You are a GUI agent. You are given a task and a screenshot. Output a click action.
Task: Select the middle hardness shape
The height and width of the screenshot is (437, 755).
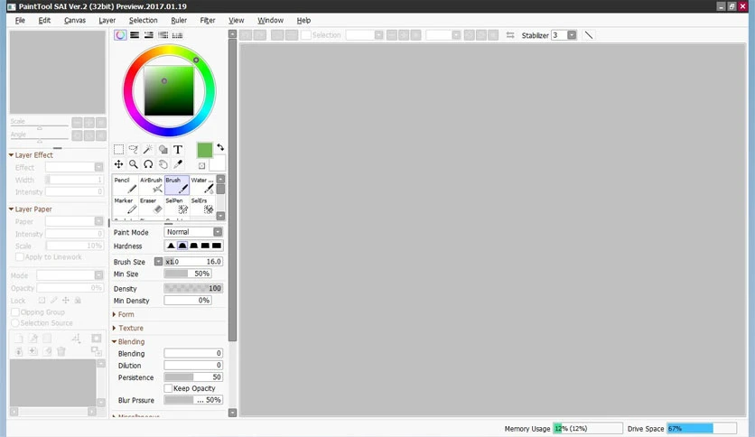[193, 246]
